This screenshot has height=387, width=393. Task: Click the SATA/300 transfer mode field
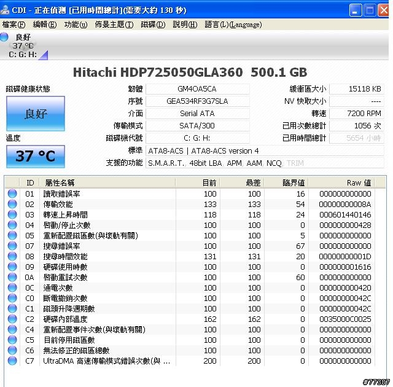pyautogui.click(x=198, y=126)
